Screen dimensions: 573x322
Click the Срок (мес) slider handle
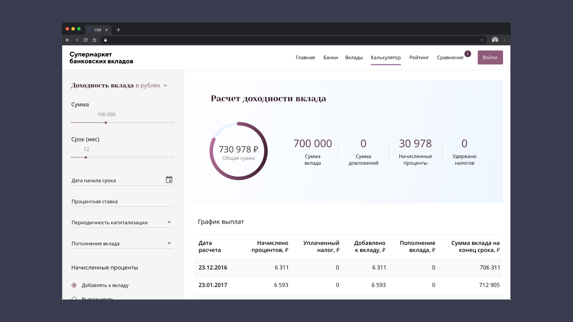point(86,158)
